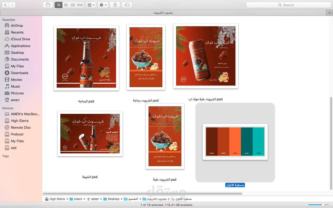
Task: Select the ssd drive in sidebar
Action: pos(14,148)
